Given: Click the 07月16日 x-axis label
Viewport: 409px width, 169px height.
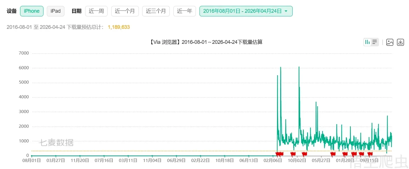Looking at the screenshot, I should tap(104, 161).
